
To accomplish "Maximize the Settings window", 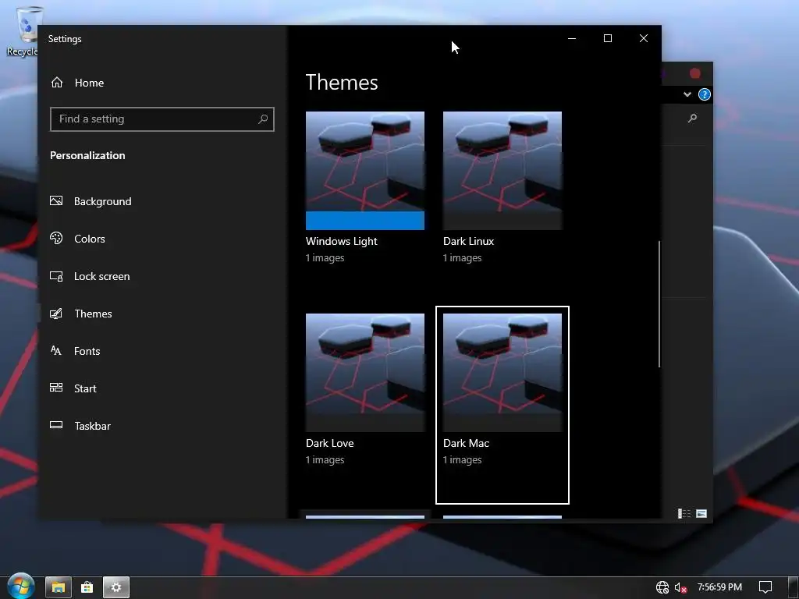I will pos(607,38).
